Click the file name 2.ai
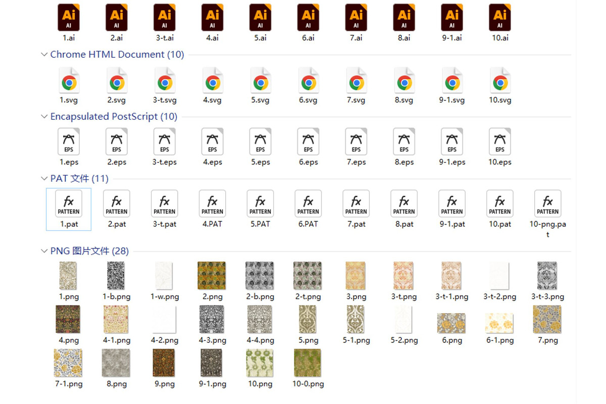Viewport: 606px width, 404px height. (x=117, y=38)
